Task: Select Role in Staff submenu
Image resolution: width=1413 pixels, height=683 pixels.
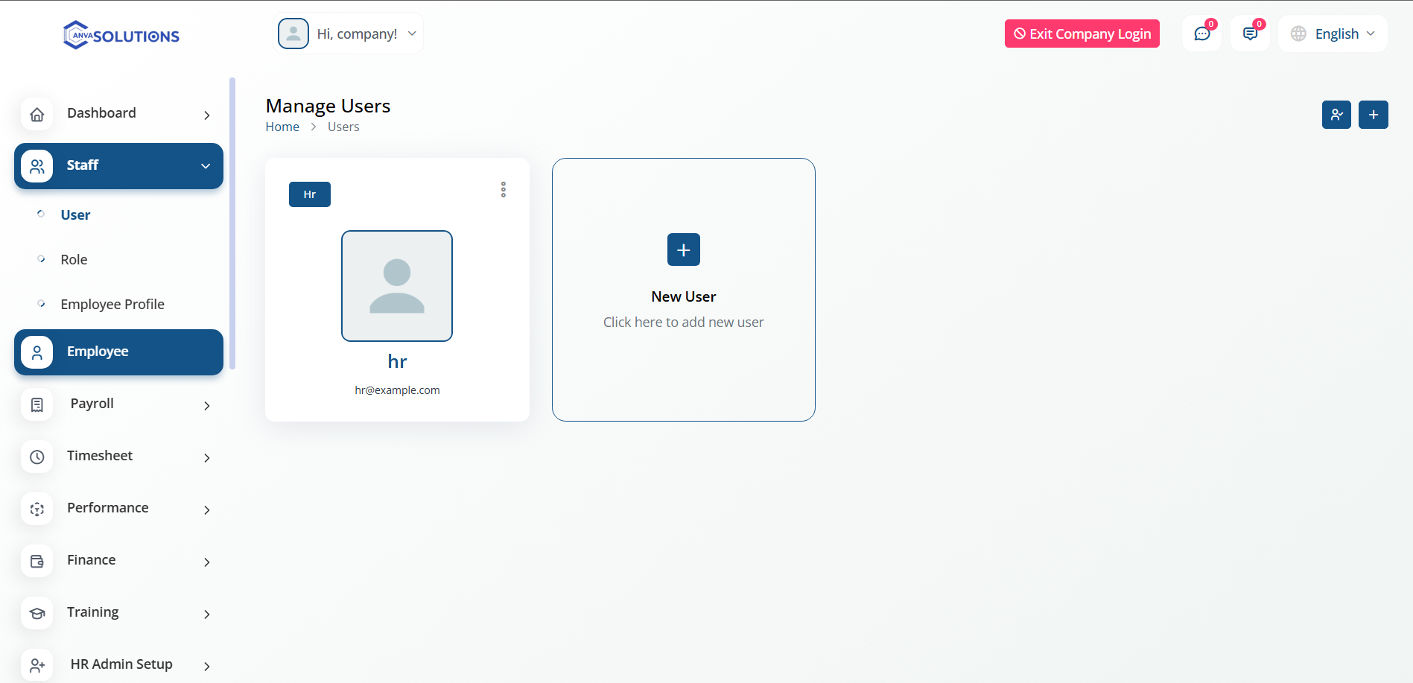Action: click(74, 260)
